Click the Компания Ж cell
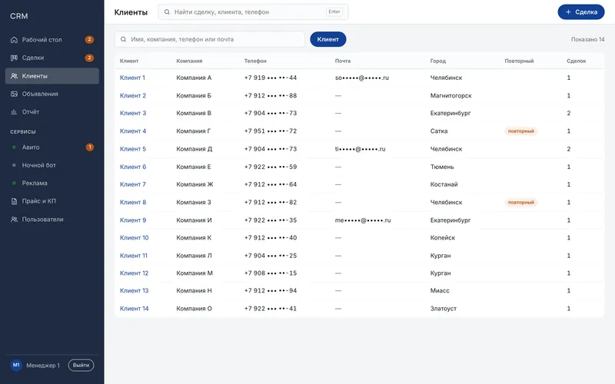The height and width of the screenshot is (384, 615). pos(195,184)
